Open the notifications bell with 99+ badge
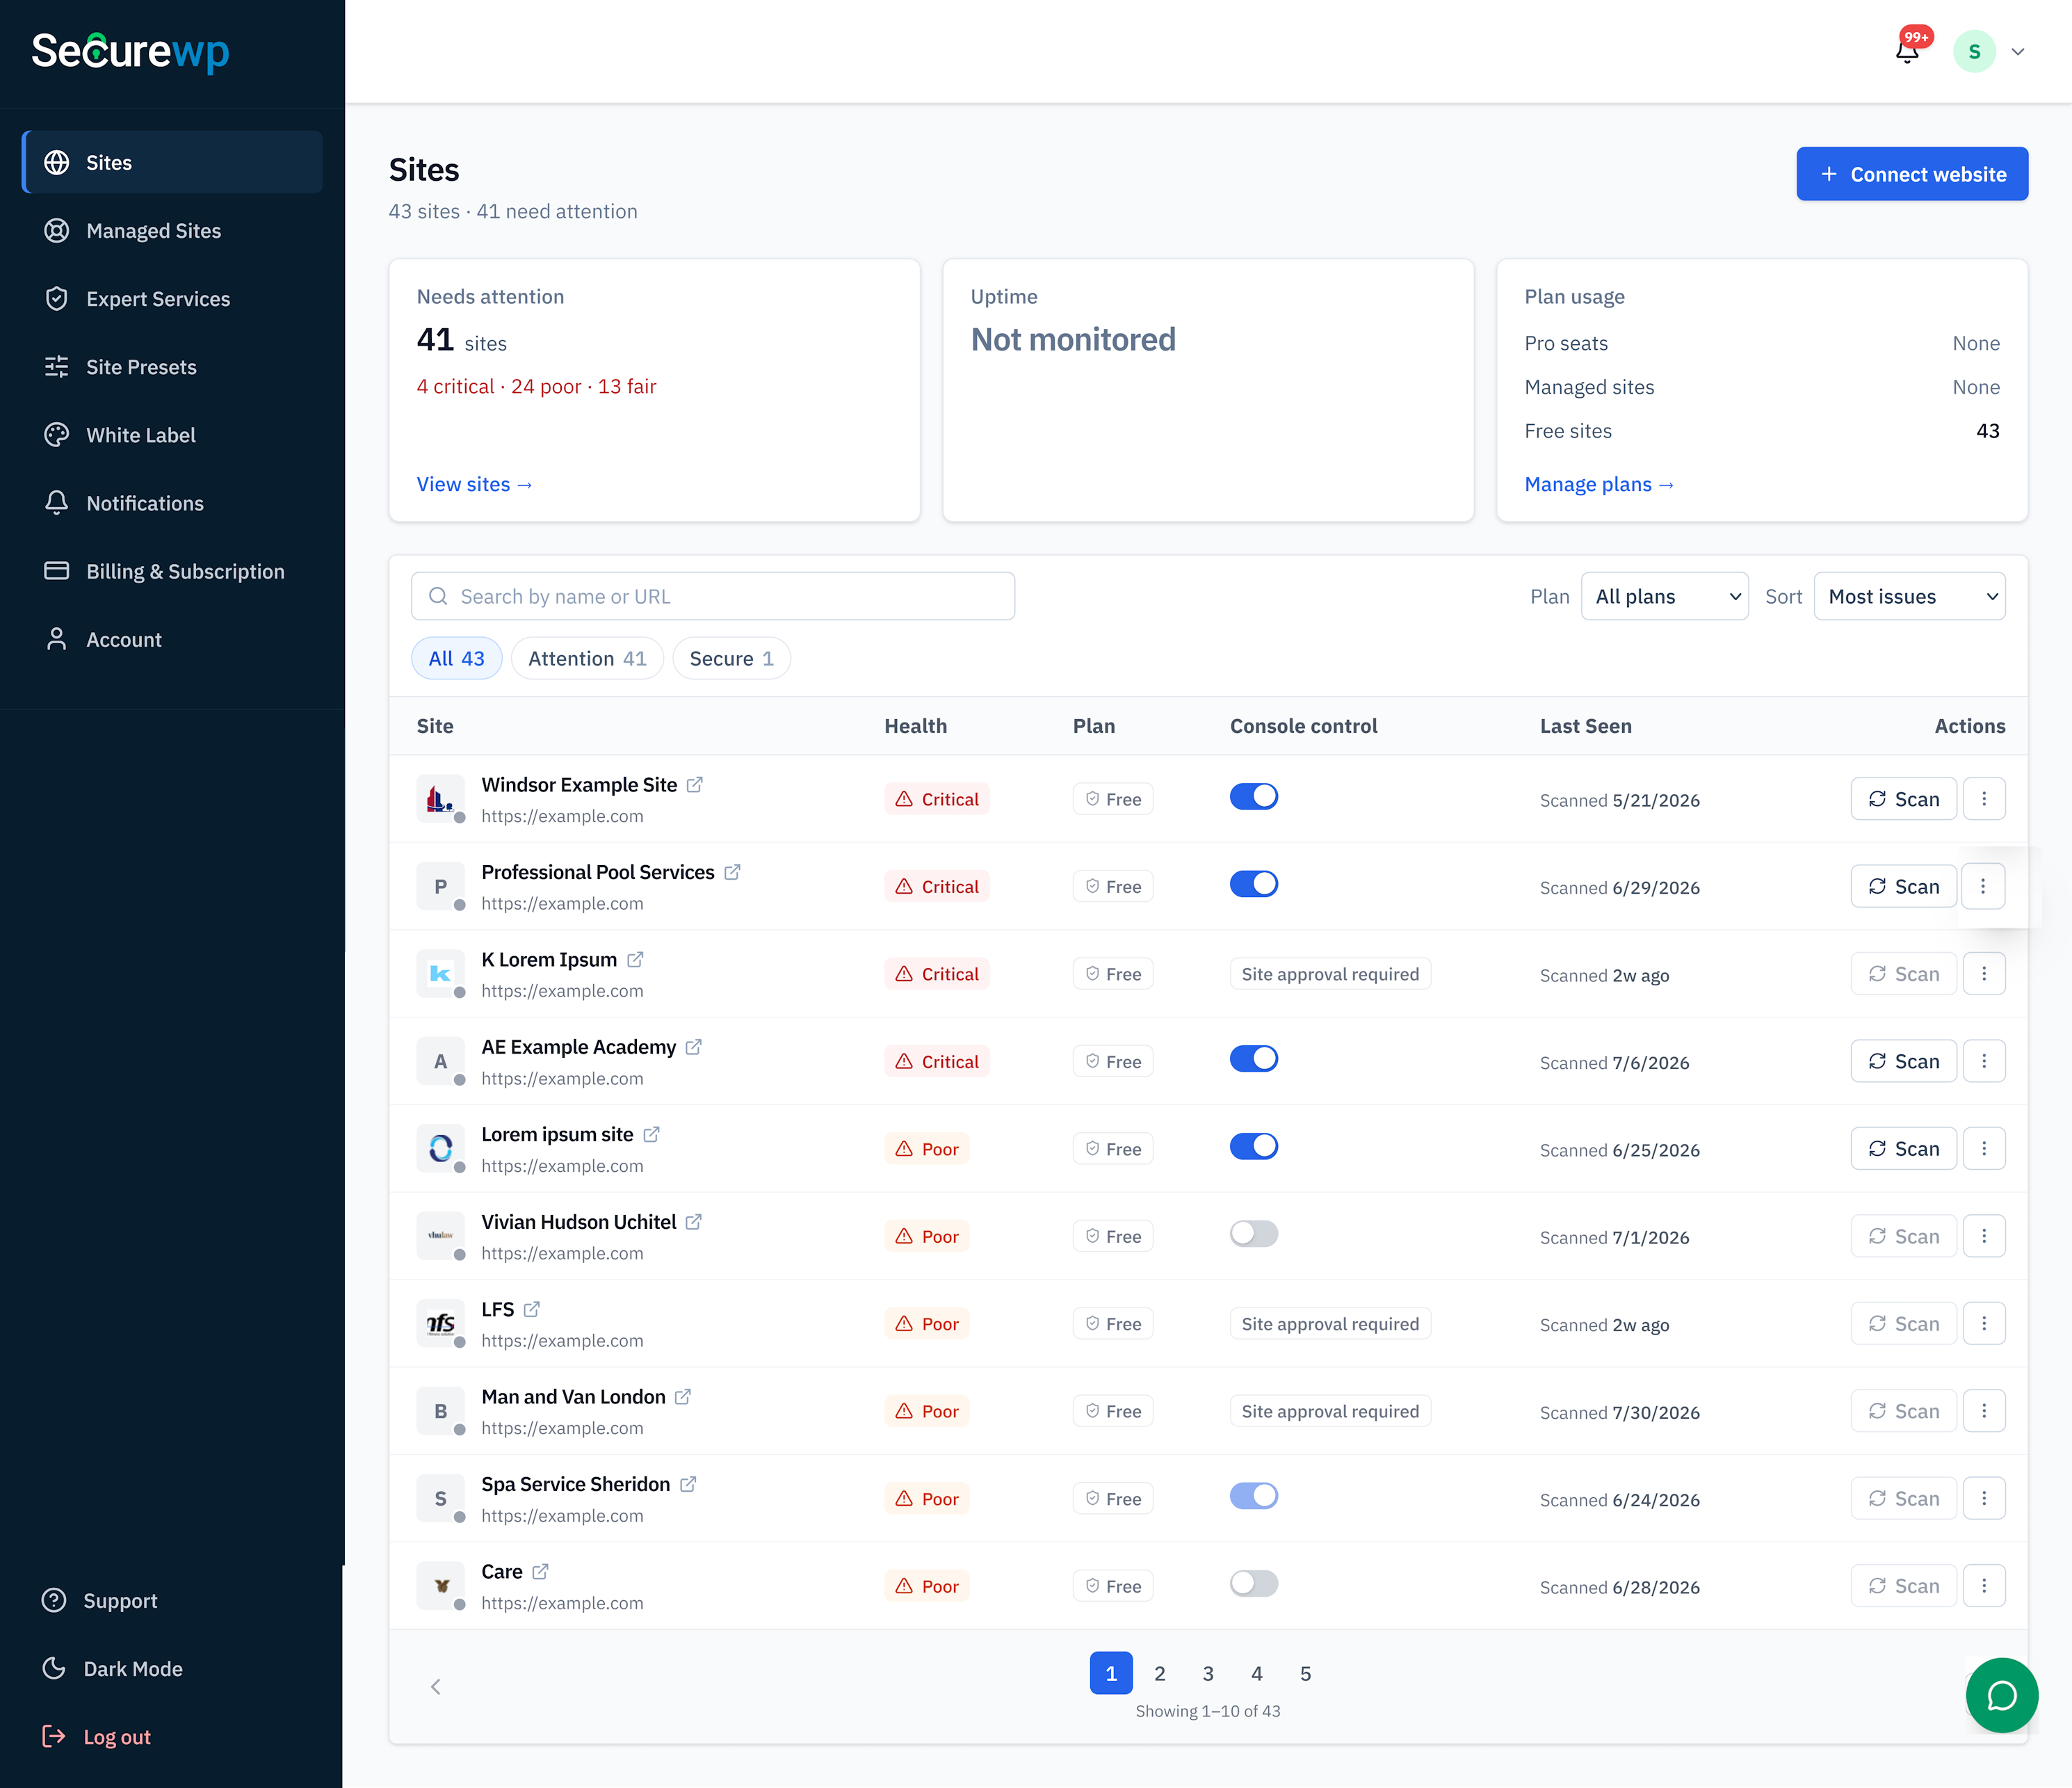This screenshot has height=1788, width=2072. (1907, 51)
